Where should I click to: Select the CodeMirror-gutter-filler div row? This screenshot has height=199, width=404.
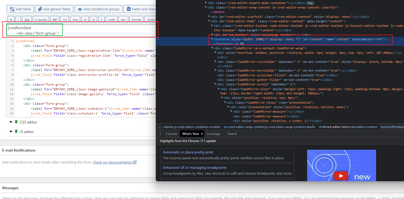[x=274, y=80]
